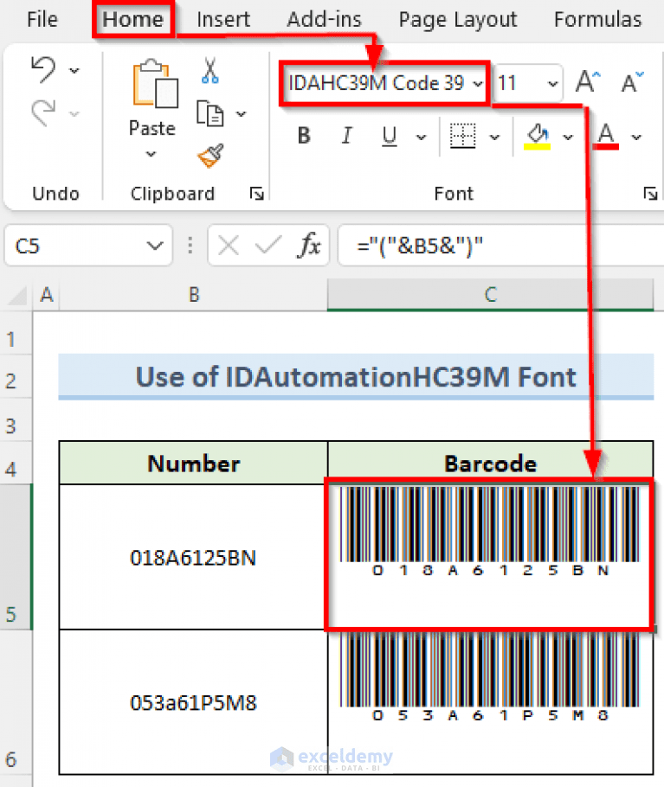Switch to the Page Layout tab
This screenshot has height=787, width=664.
[458, 19]
